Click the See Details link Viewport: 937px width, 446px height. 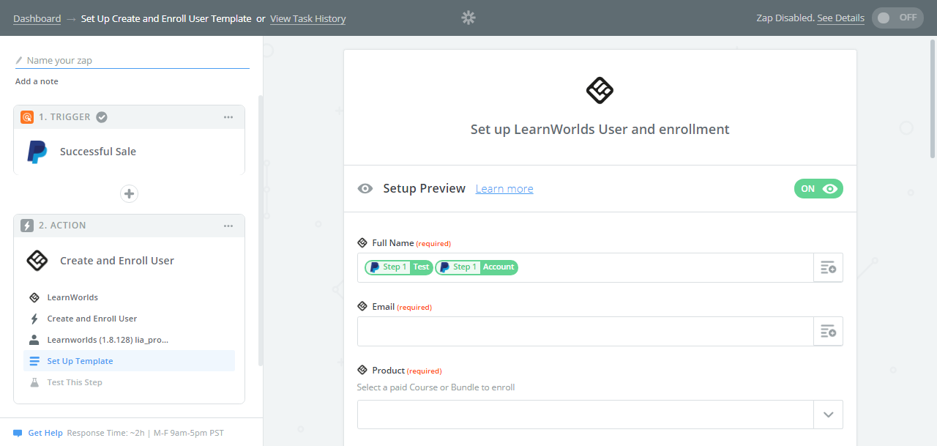point(840,18)
